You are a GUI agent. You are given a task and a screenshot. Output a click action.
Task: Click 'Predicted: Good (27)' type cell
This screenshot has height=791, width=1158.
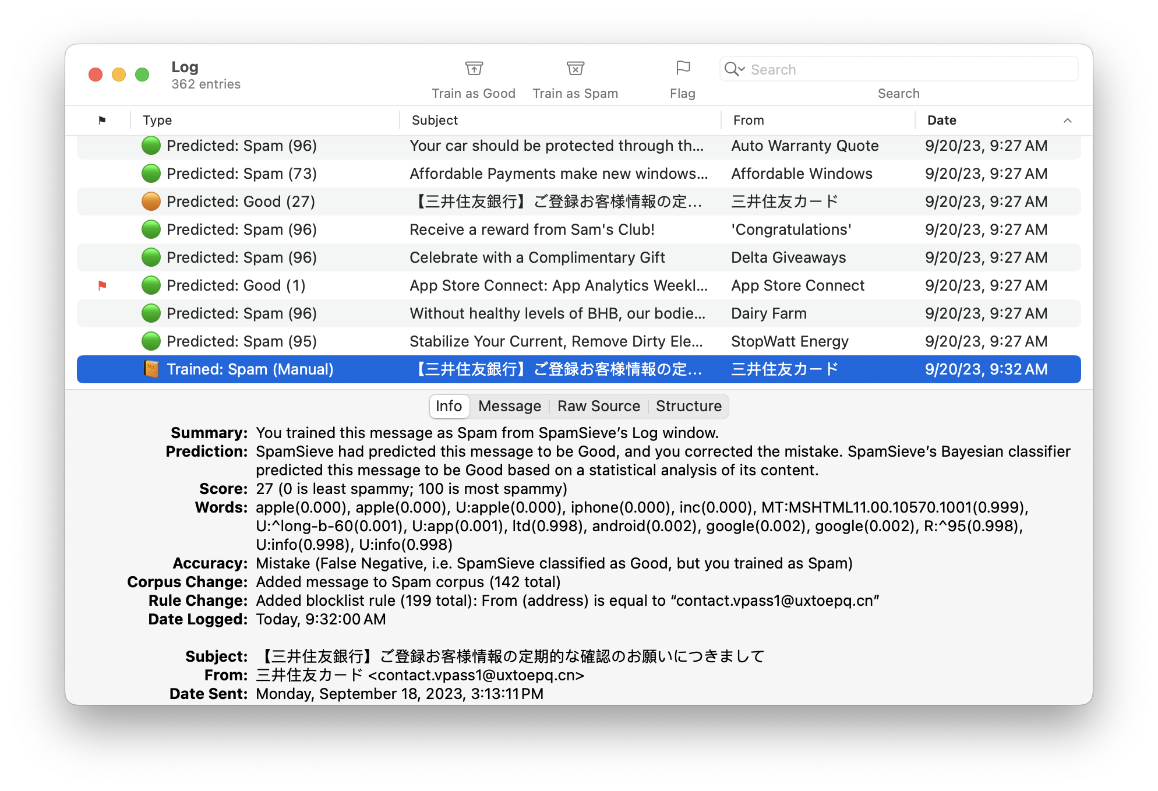[x=241, y=202]
